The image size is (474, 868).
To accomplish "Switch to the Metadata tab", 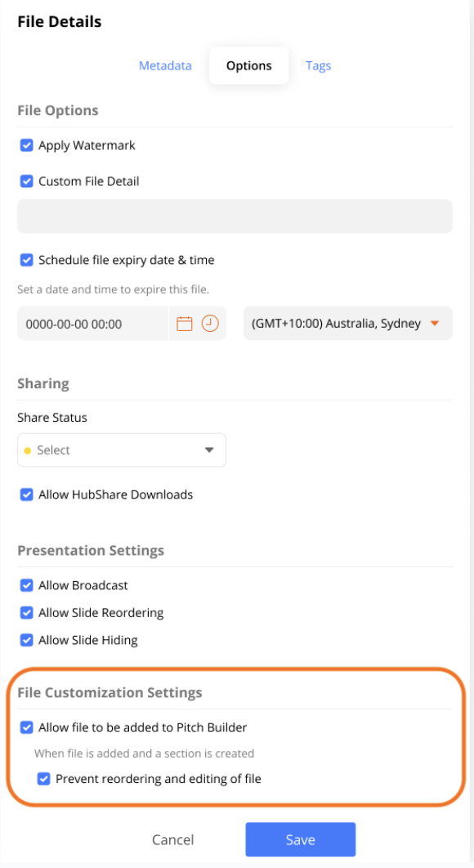I will [x=164, y=65].
